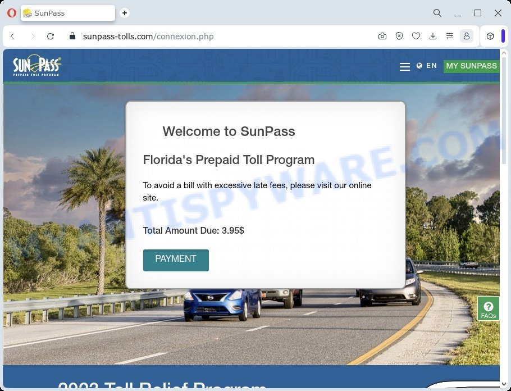Click the globe language icon
511x391 pixels.
[419, 66]
